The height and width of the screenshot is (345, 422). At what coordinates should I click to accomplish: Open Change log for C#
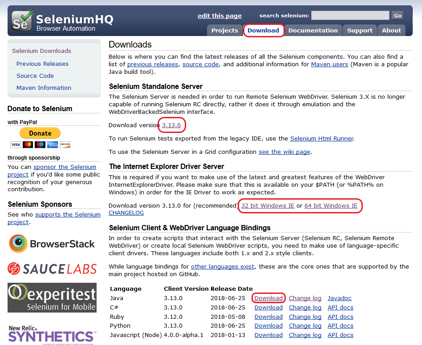(305, 308)
